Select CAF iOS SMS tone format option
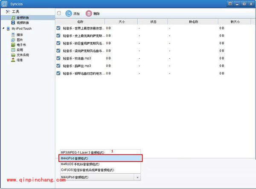Viewport: 256px width, 189px height. point(87,170)
